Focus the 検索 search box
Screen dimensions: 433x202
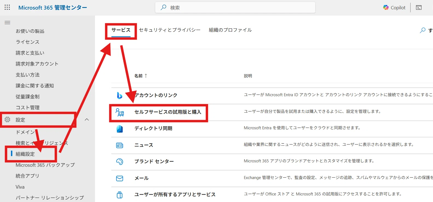(235, 7)
